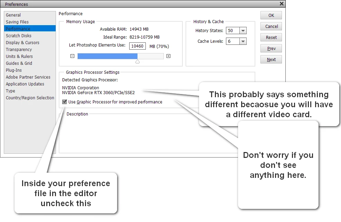
Task: Click the NVIDIA Corporation text
Action: tap(80, 88)
